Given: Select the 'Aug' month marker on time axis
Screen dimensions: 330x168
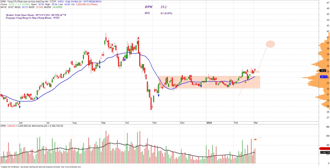Looking at the screenshot, I should 75,123.
